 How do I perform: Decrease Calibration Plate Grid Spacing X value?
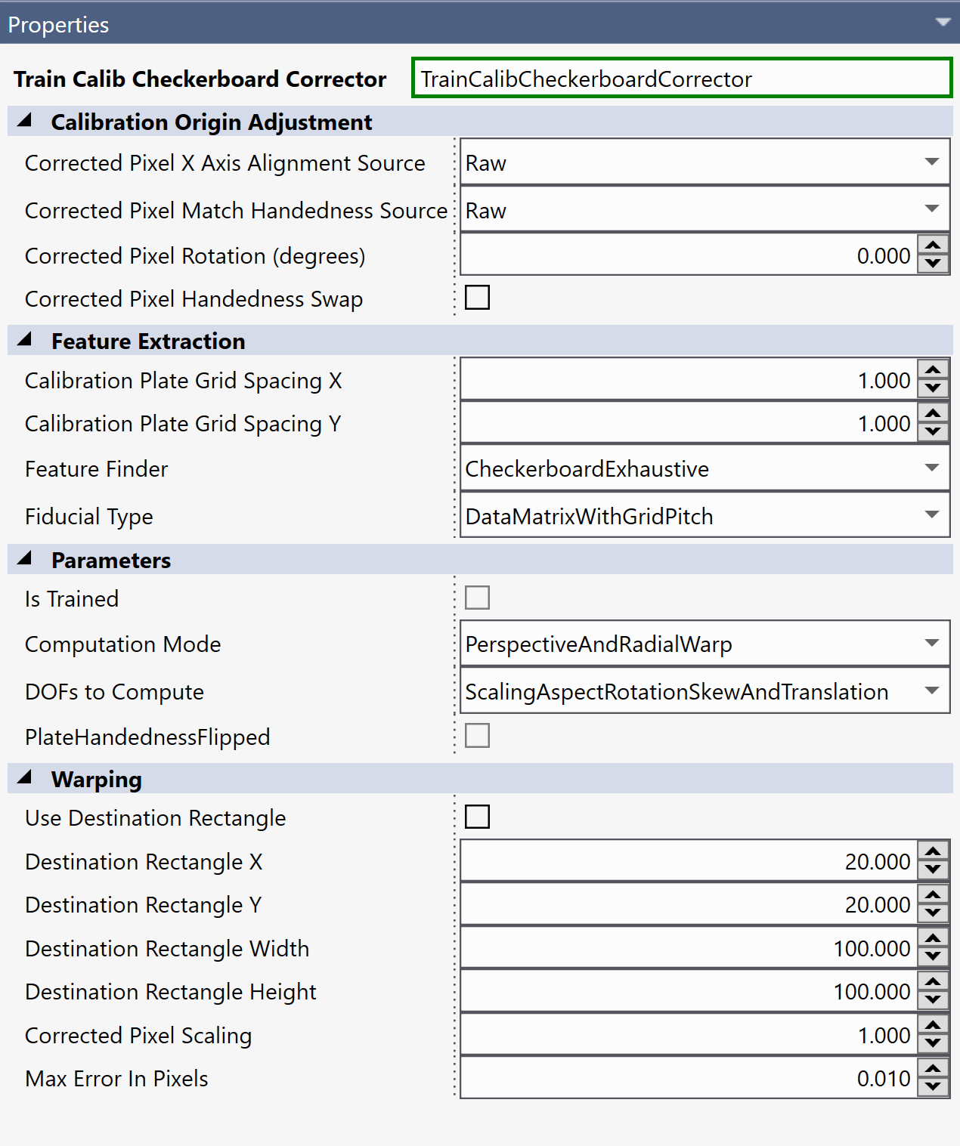(934, 388)
